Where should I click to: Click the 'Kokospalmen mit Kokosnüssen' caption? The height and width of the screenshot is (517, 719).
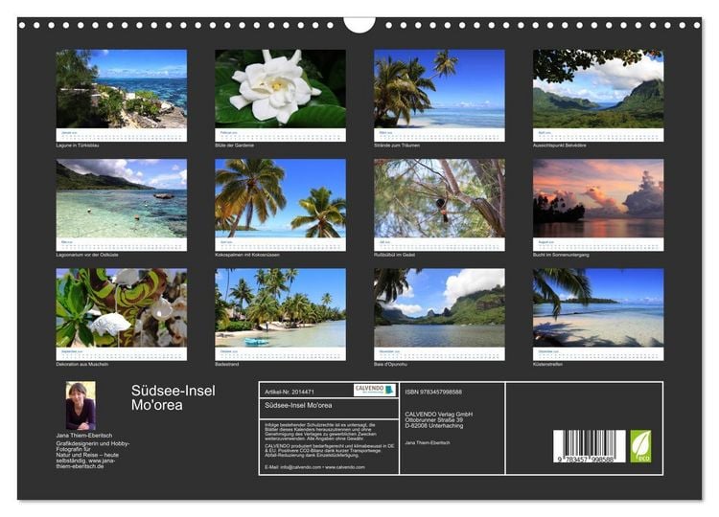click(247, 255)
